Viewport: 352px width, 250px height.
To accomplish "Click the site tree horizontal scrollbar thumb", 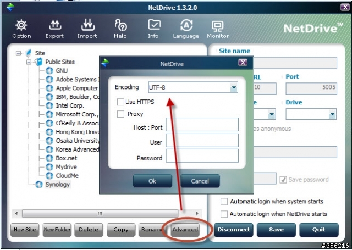I will tap(100, 213).
